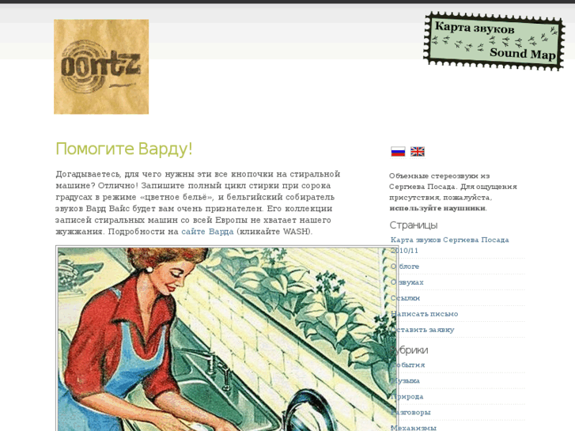
Task: Open the Sound Map stamp banner
Action: point(494,41)
